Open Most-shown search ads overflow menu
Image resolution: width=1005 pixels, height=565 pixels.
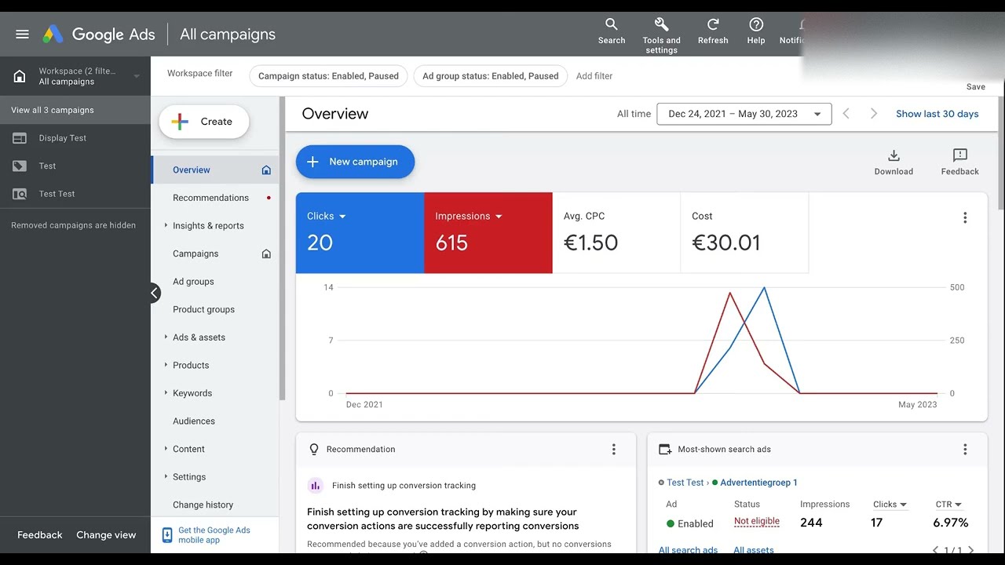pyautogui.click(x=965, y=449)
